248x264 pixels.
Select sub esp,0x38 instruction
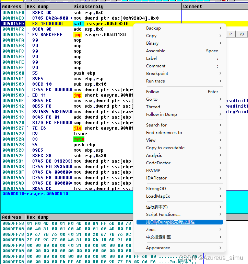pyautogui.click(x=90, y=156)
